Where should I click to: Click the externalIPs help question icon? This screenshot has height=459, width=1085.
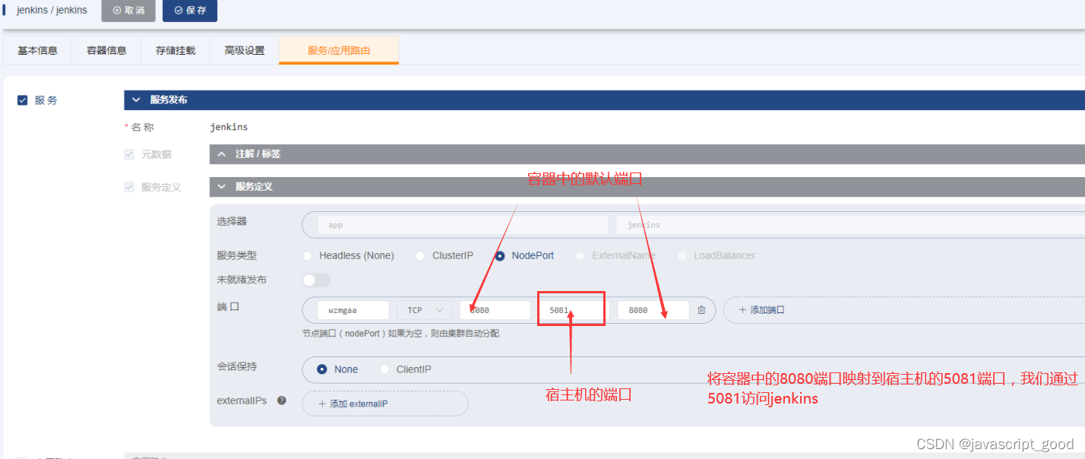282,400
